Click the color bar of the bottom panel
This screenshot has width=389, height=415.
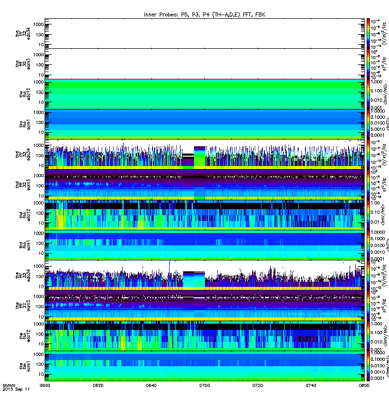tap(368, 366)
